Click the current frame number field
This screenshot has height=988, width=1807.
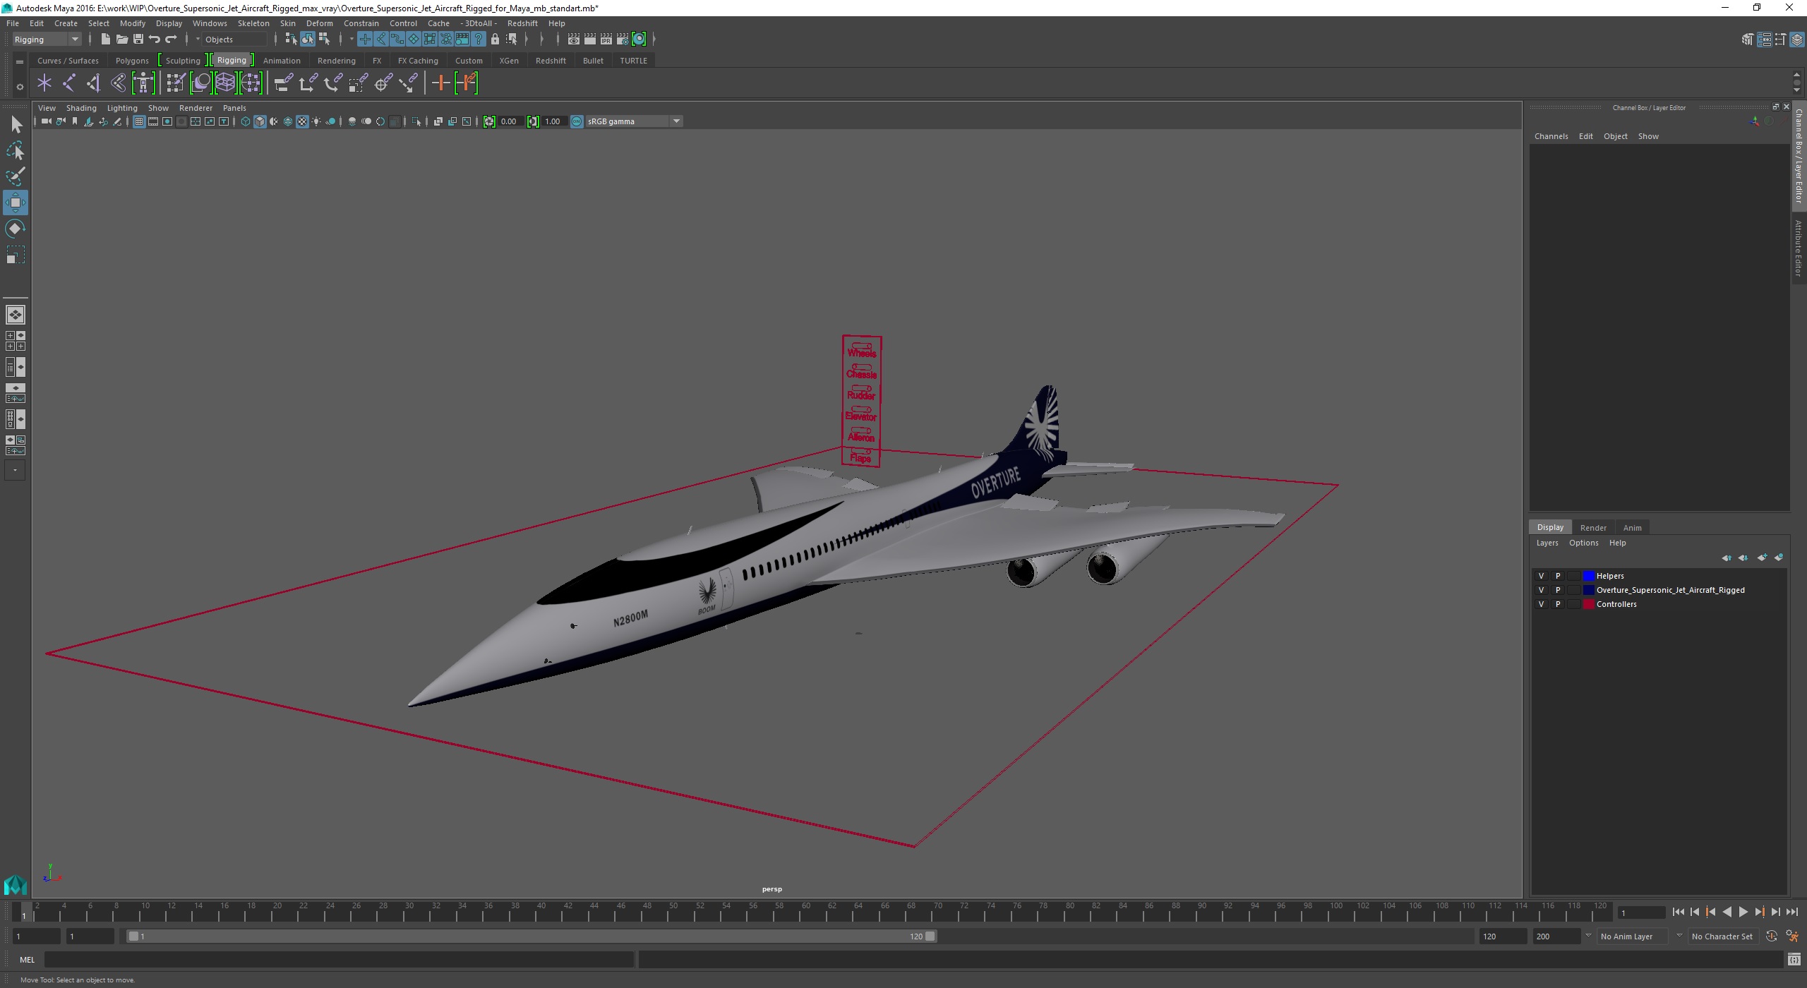click(1641, 912)
